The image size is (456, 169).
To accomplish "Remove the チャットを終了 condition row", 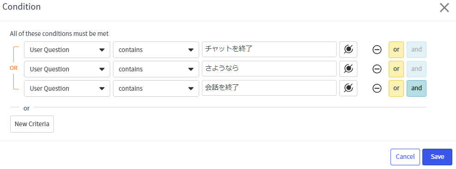I will pyautogui.click(x=377, y=50).
